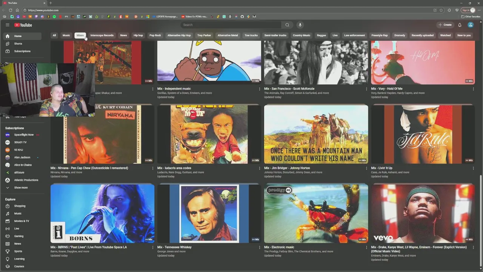
Task: Open options for Mix - Drake Forever
Action: pos(473,247)
